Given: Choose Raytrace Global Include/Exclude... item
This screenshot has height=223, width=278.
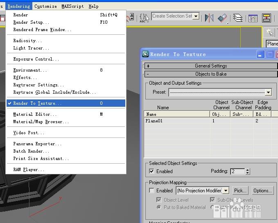Looking at the screenshot, I should [x=66, y=92].
